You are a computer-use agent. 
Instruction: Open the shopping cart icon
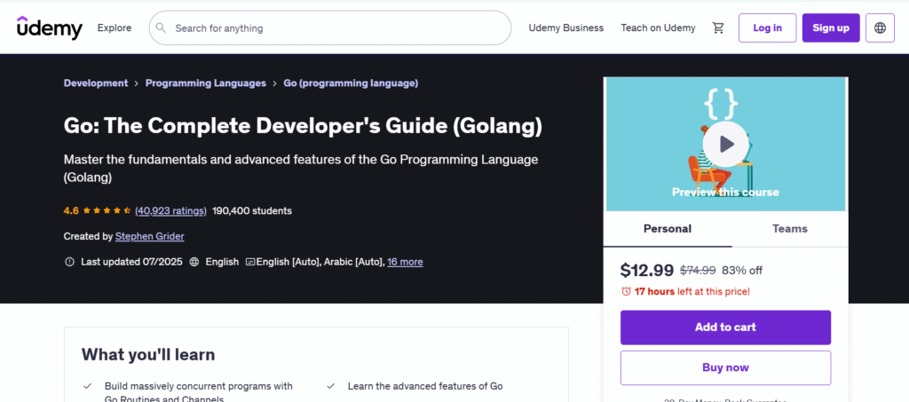tap(718, 28)
